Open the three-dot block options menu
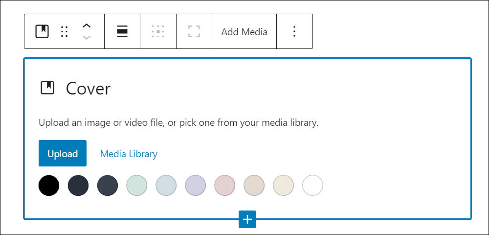Screen dimensions: 489x235 click(294, 31)
